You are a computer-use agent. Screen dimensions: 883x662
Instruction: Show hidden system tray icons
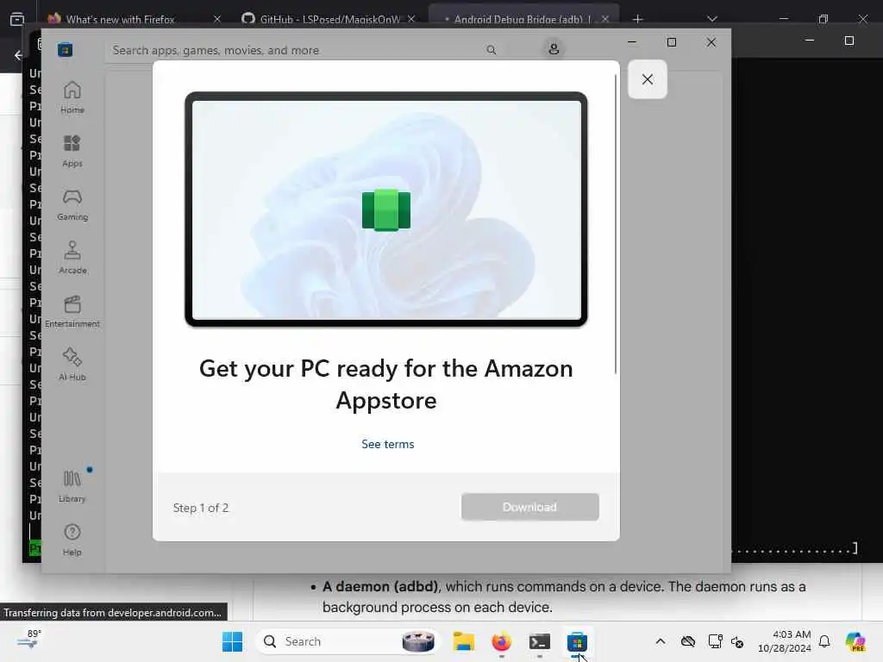[x=661, y=641]
